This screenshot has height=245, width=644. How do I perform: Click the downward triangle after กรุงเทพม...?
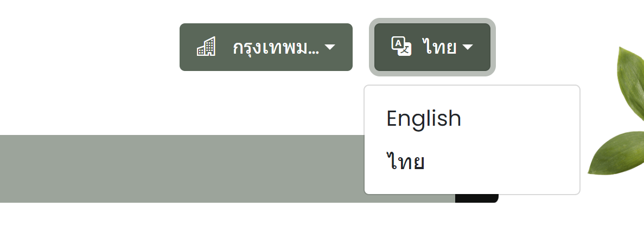[x=330, y=47]
